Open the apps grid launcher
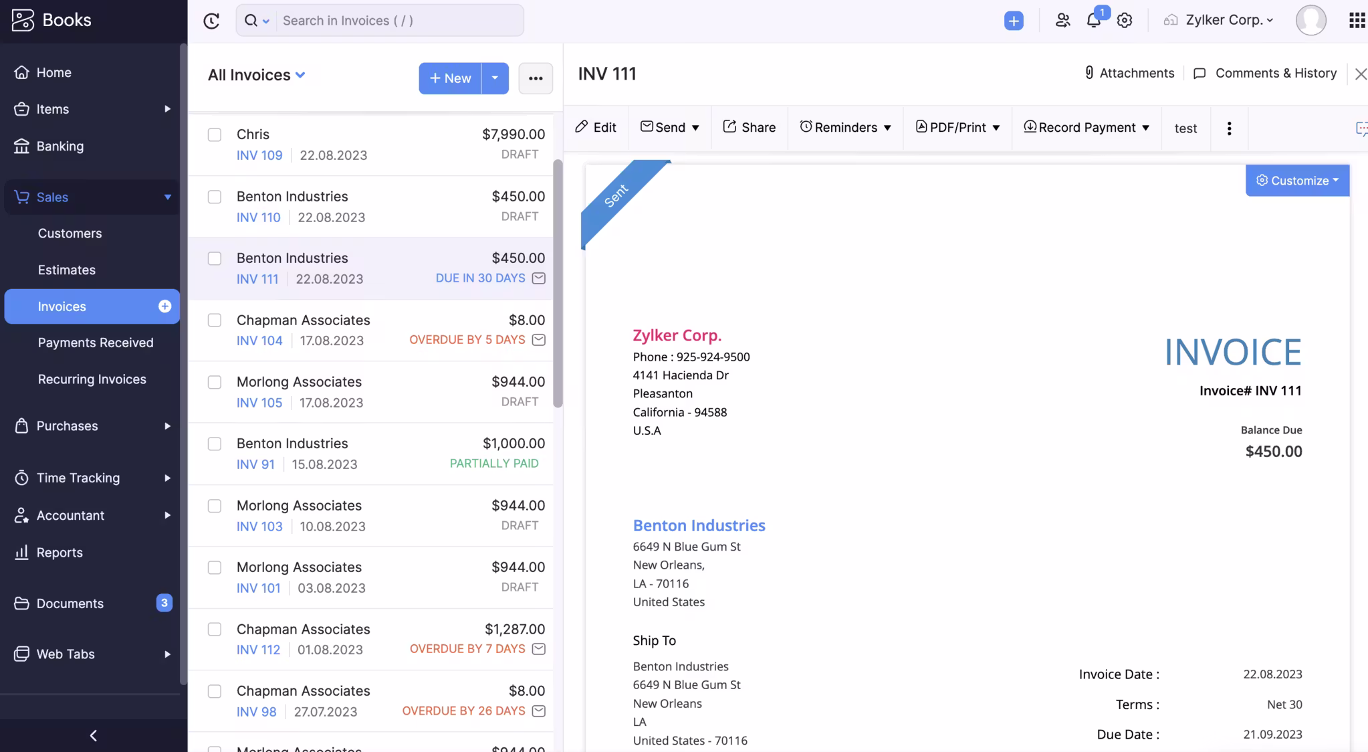 click(x=1357, y=20)
